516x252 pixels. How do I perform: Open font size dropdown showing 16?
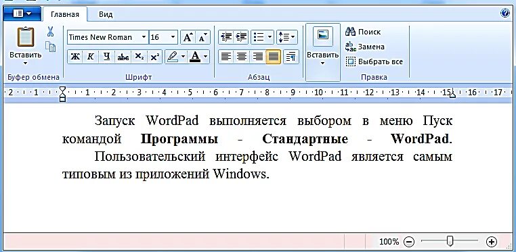173,37
